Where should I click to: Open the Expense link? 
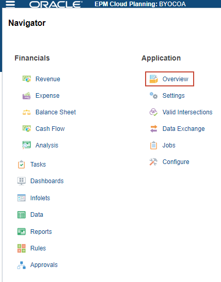[x=48, y=96]
